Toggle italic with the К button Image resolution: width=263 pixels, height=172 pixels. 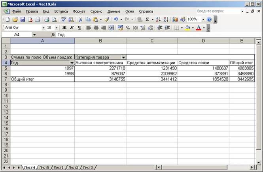tap(72, 28)
